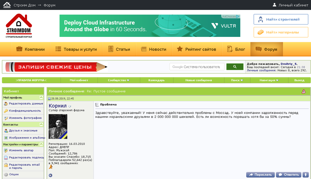Click the scroll-to-top arrow button

click(x=306, y=175)
